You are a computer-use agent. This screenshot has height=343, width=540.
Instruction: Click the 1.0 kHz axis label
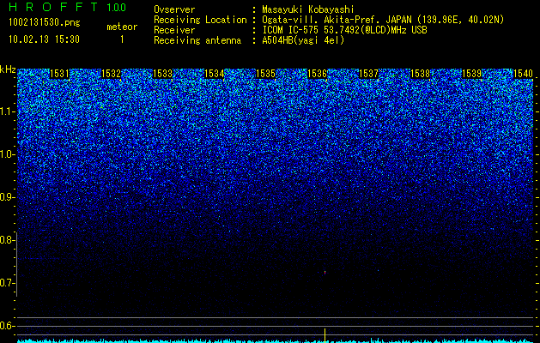6,154
